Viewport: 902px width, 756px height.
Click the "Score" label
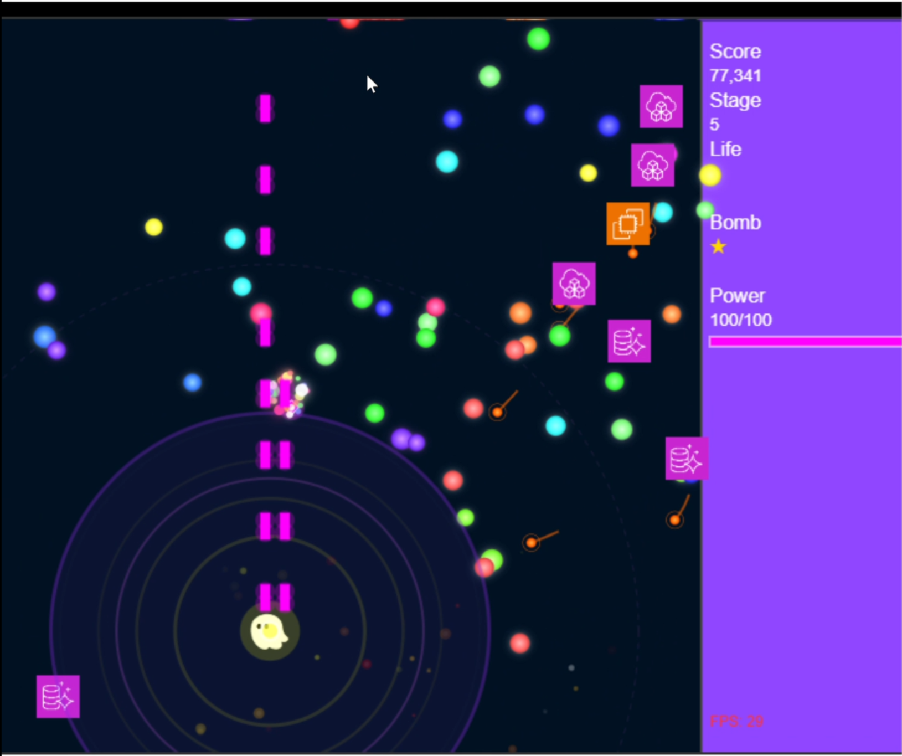click(x=735, y=51)
